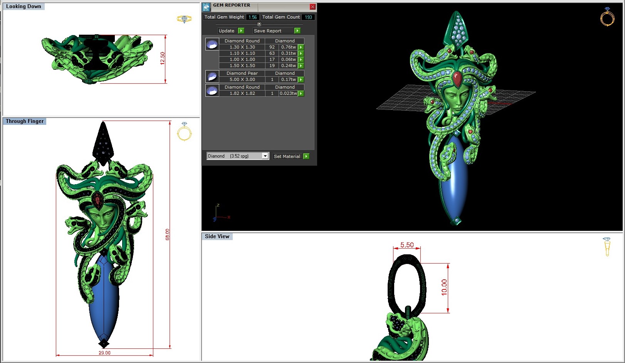
Task: Click the Save Report button
Action: point(273,31)
